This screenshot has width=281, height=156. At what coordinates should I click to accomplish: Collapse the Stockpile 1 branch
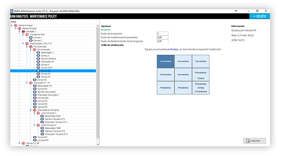[x=19, y=32]
